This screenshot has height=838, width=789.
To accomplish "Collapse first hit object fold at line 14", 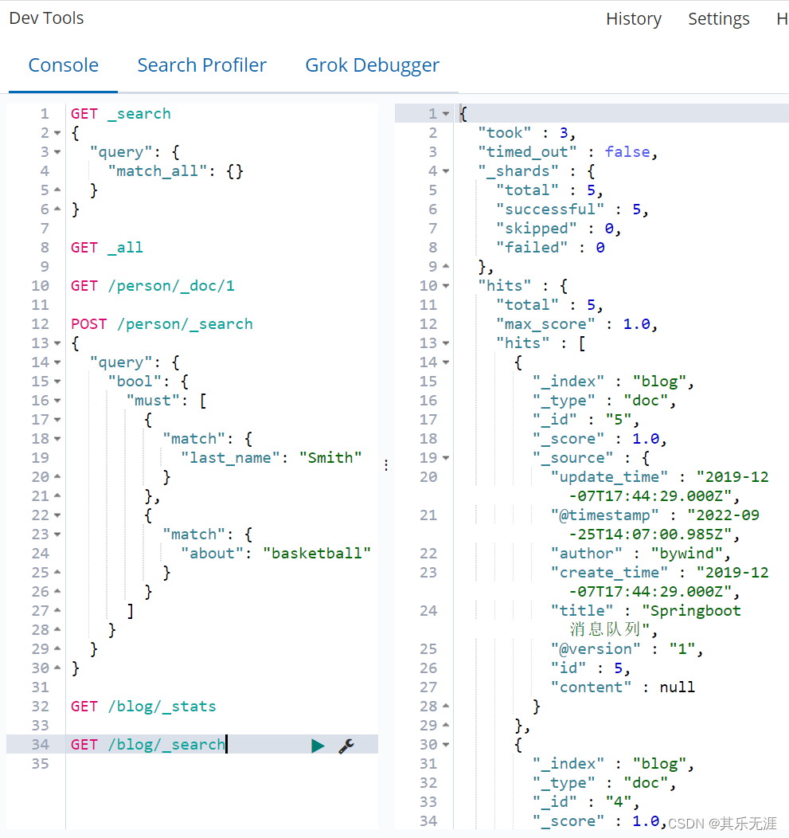I will click(446, 362).
